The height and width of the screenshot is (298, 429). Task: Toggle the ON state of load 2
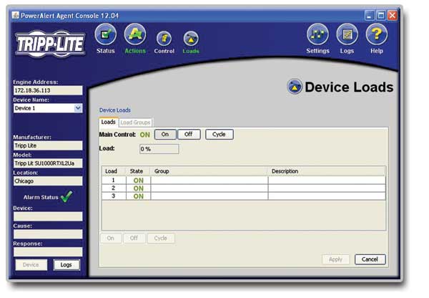(x=138, y=188)
